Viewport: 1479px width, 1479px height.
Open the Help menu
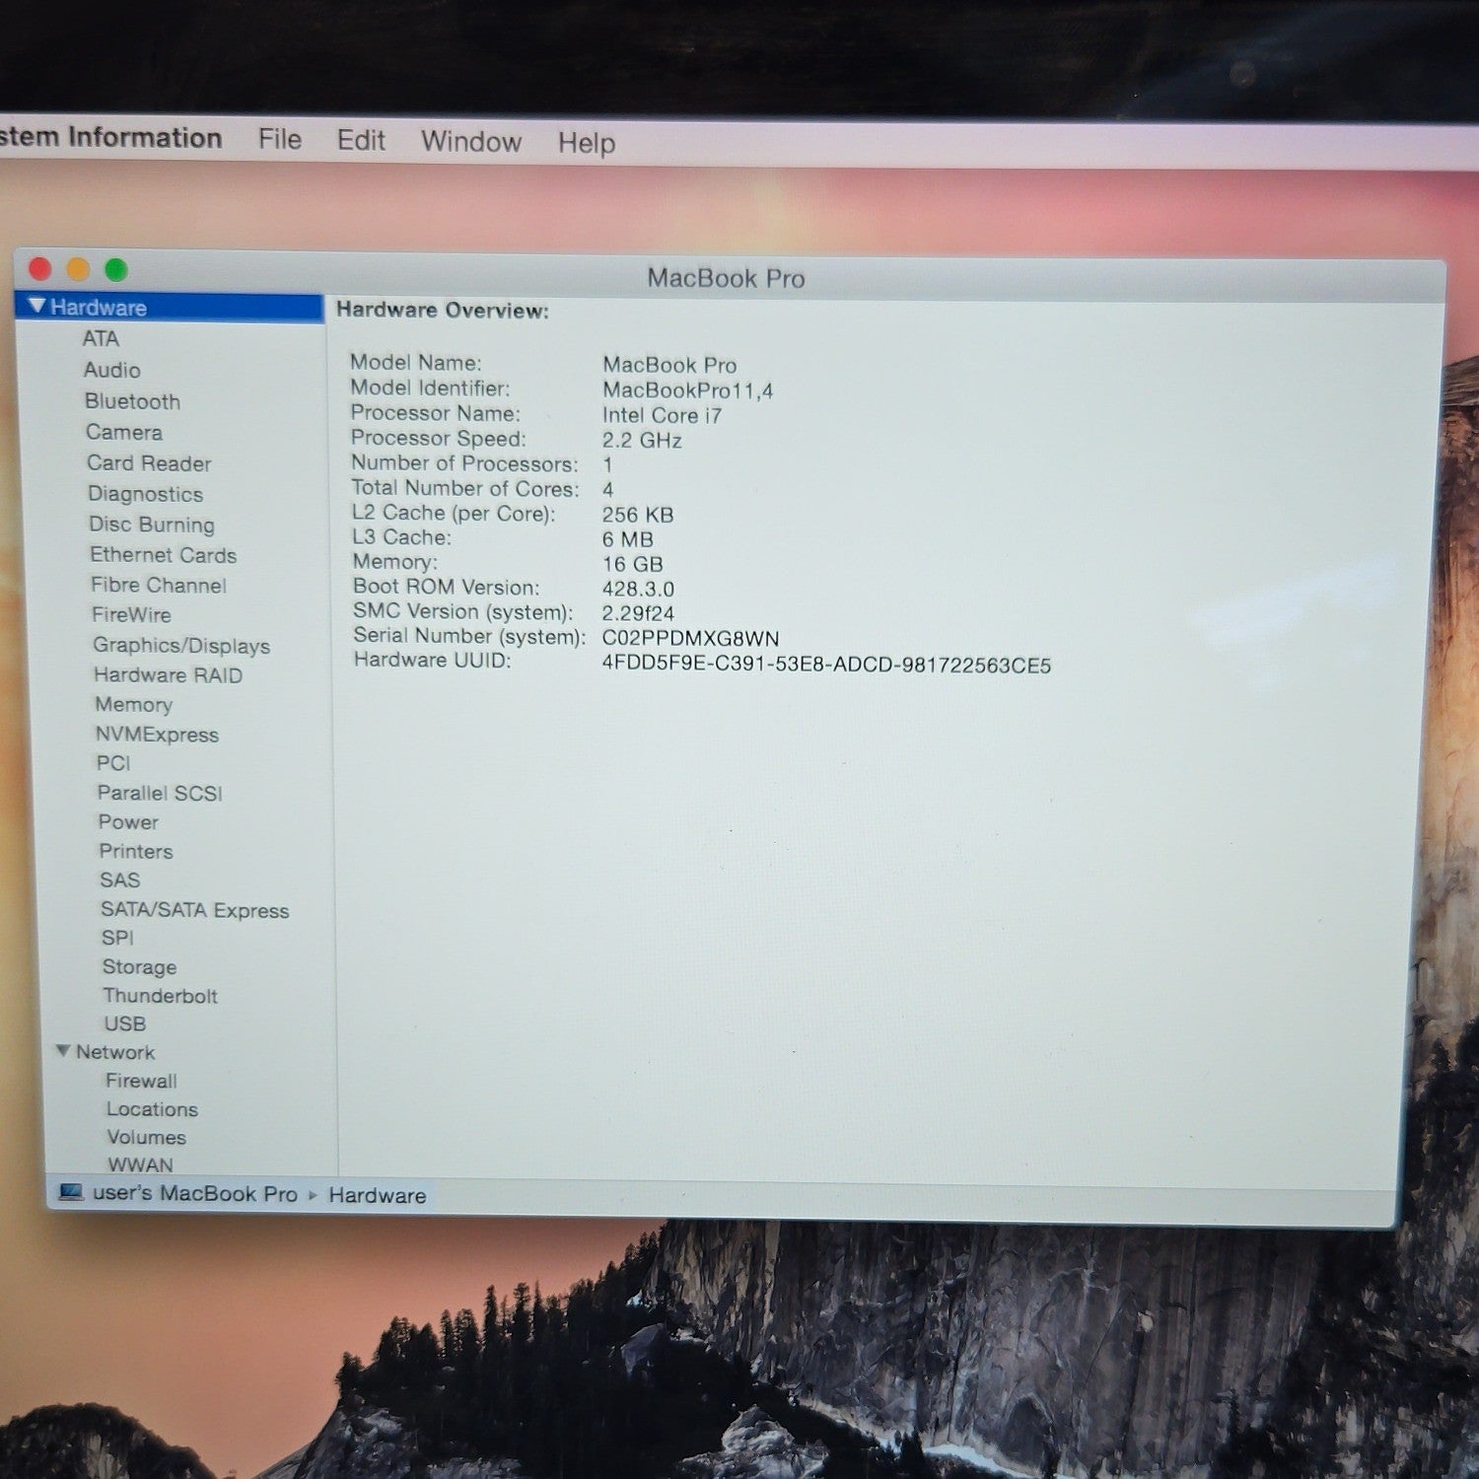coord(587,143)
